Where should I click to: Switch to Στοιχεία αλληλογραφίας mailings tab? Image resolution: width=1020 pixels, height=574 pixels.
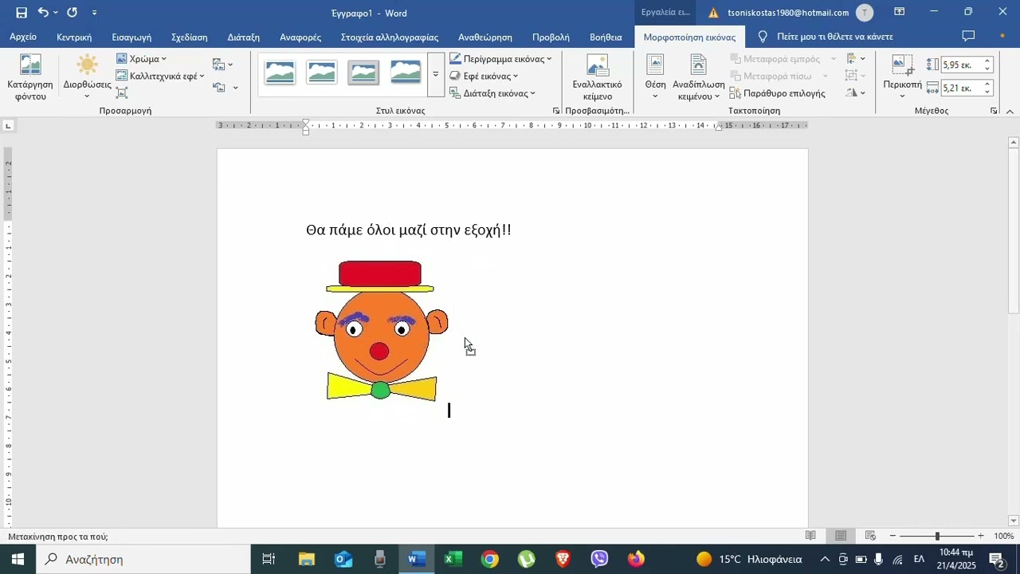(390, 37)
